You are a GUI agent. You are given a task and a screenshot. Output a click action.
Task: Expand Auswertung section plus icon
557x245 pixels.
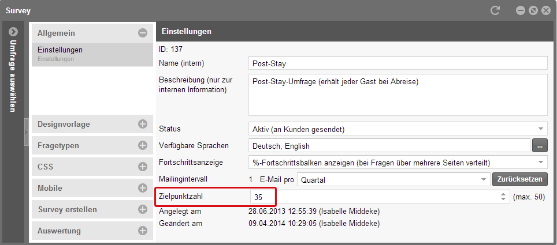click(x=143, y=231)
